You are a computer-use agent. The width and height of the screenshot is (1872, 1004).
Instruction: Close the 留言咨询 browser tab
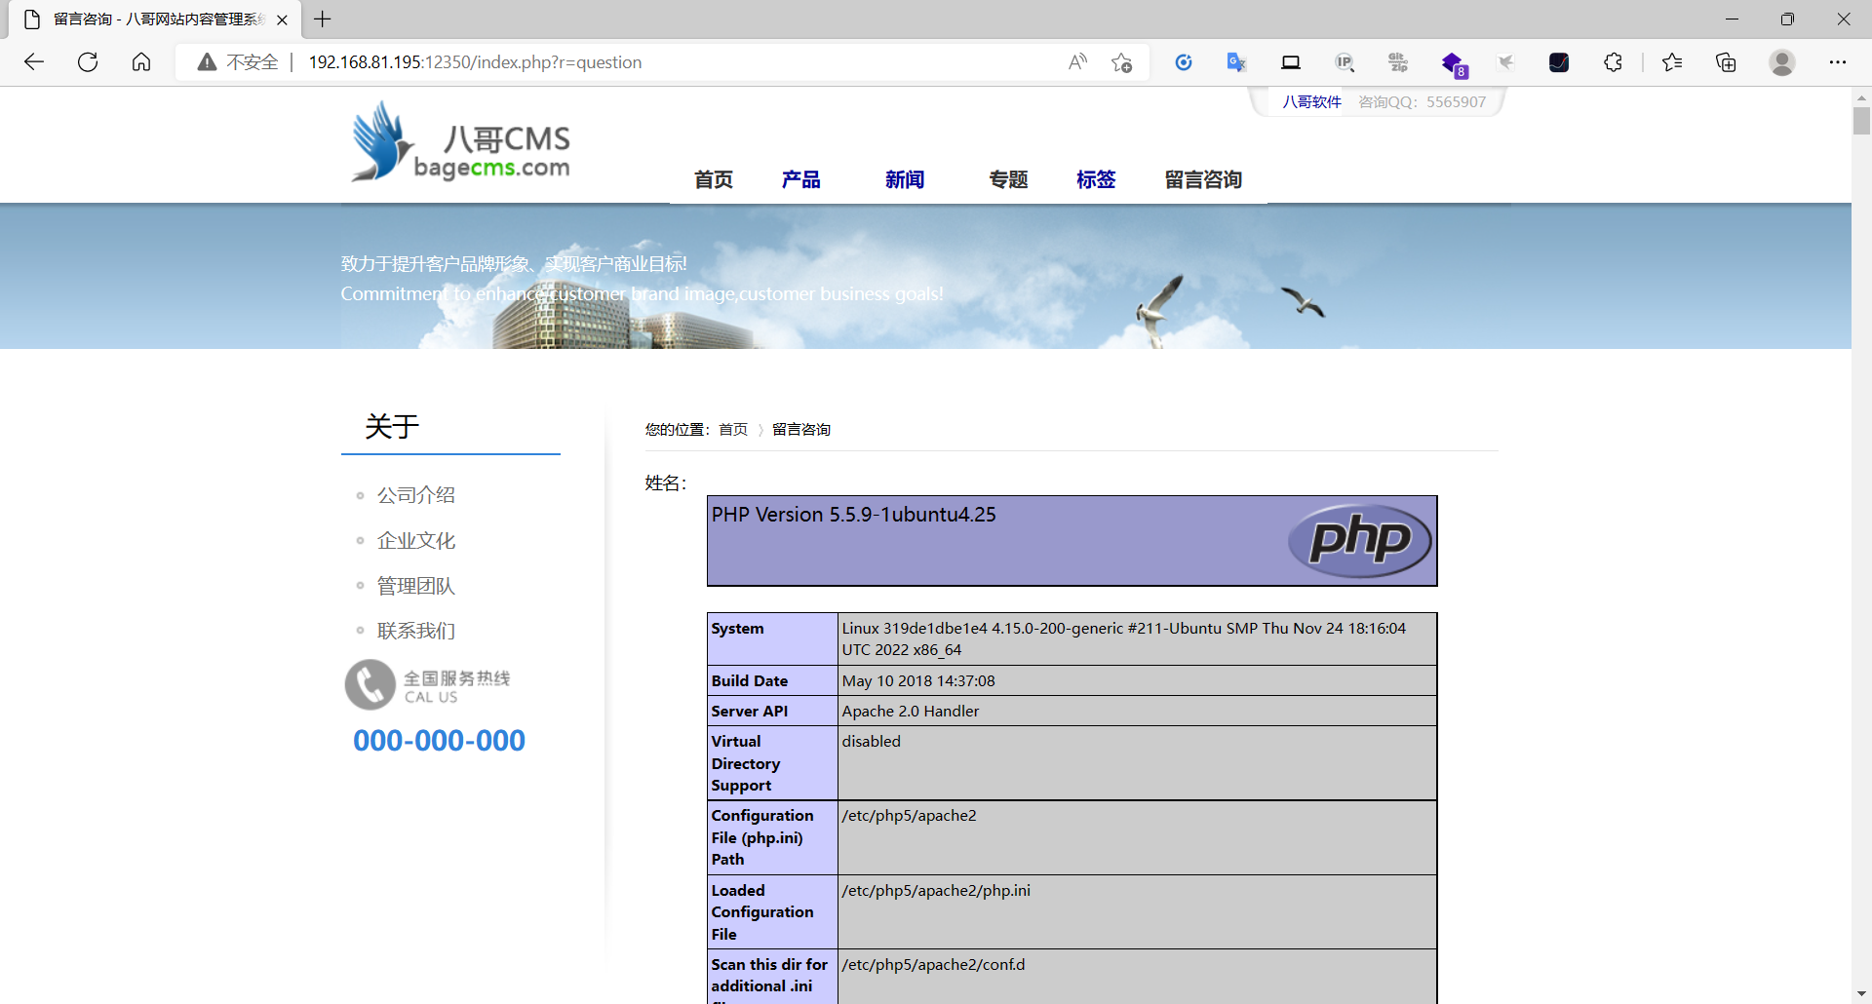pyautogui.click(x=282, y=19)
